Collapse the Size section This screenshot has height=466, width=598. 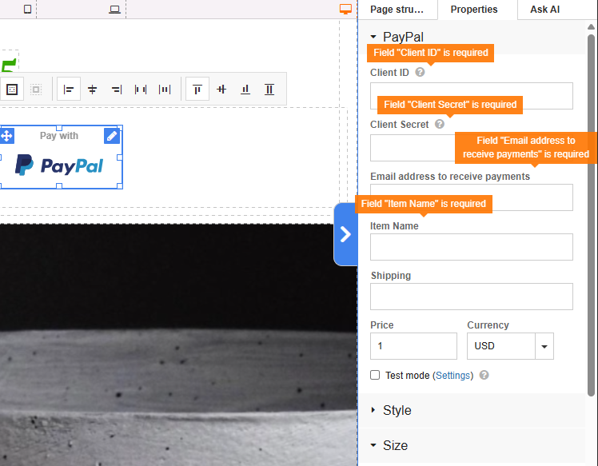395,445
